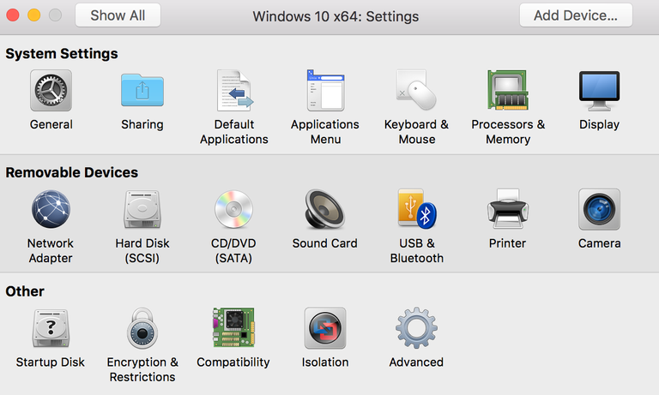Open the Applications Menu icon
The width and height of the screenshot is (659, 395).
(x=325, y=90)
